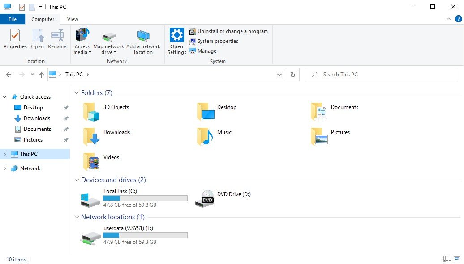Expand the Network tree node
This screenshot has width=464, height=264.
coord(5,168)
